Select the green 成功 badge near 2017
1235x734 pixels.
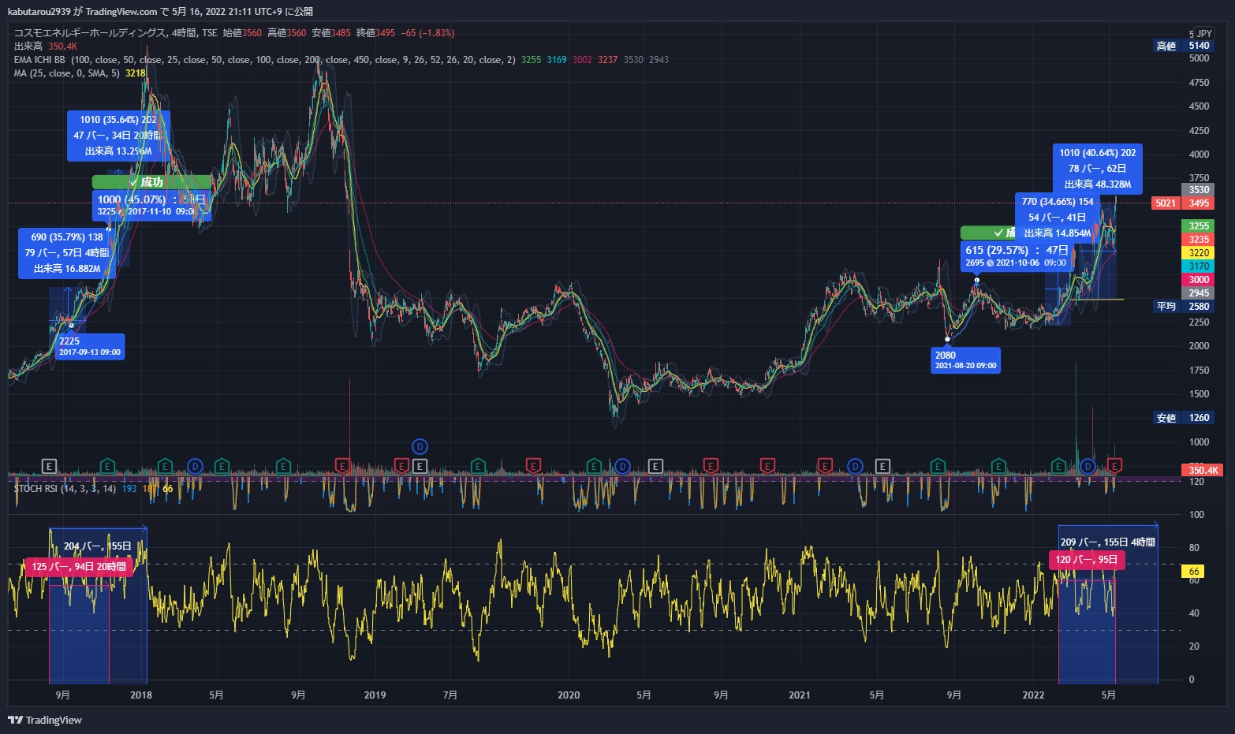point(151,182)
